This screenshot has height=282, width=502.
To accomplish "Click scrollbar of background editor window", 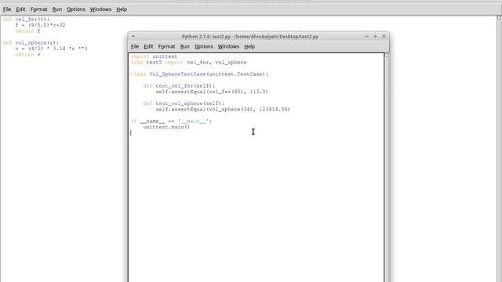I will (x=499, y=149).
